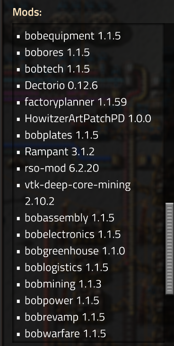This screenshot has height=346, width=174.
Task: Click the mods list scrollbar thumb
Action: point(169,249)
